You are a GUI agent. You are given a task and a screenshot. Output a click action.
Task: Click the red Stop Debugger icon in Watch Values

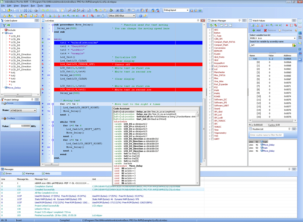pyautogui.click(x=287, y=25)
